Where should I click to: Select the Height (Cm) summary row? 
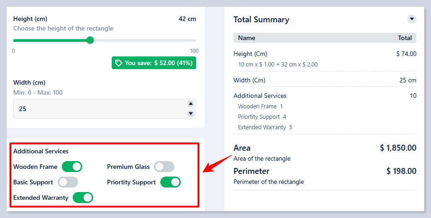click(x=250, y=54)
